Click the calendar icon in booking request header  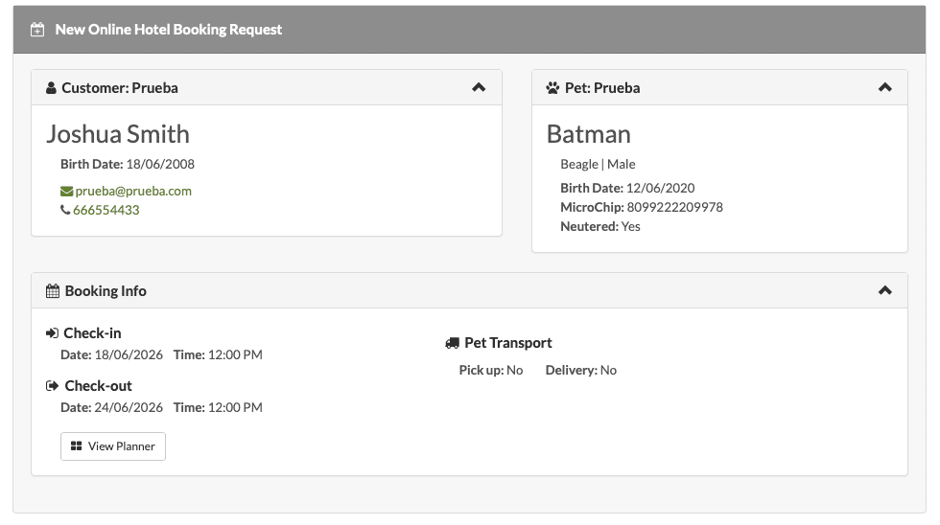37,30
